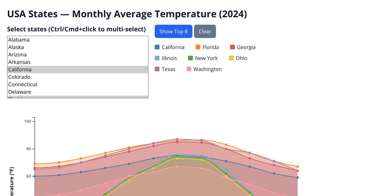Click the Florida orange legend swatch

pos(198,47)
